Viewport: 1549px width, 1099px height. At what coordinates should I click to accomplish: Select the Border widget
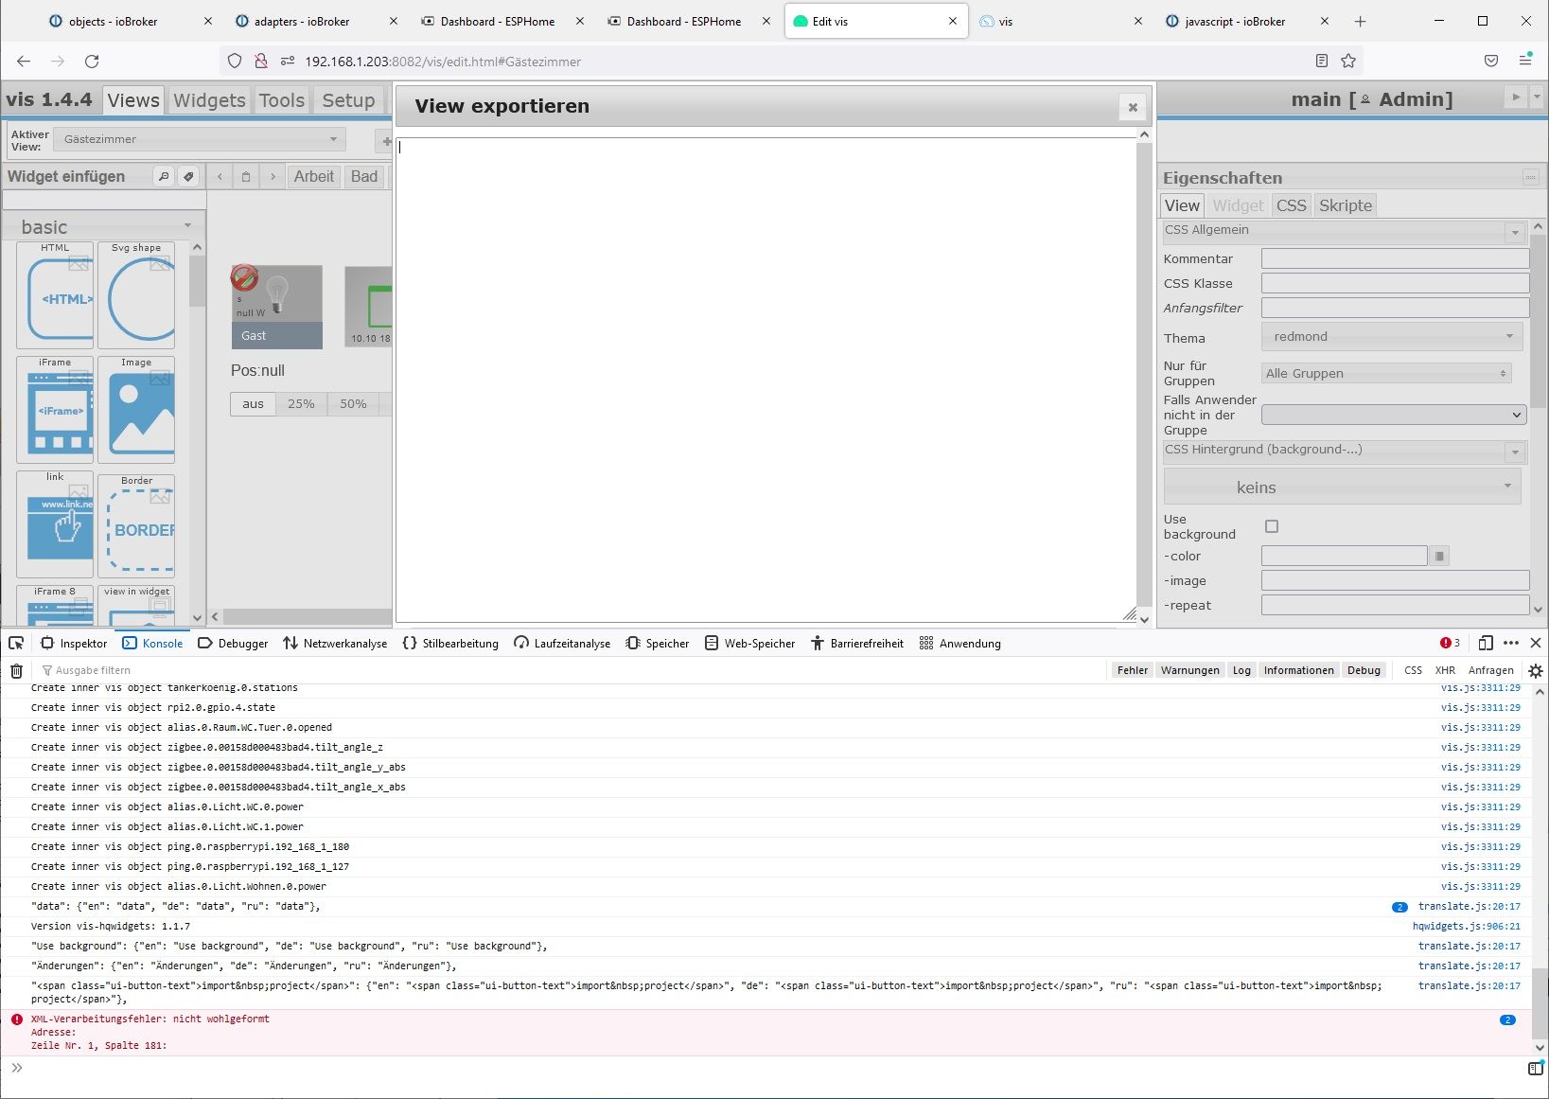136,526
